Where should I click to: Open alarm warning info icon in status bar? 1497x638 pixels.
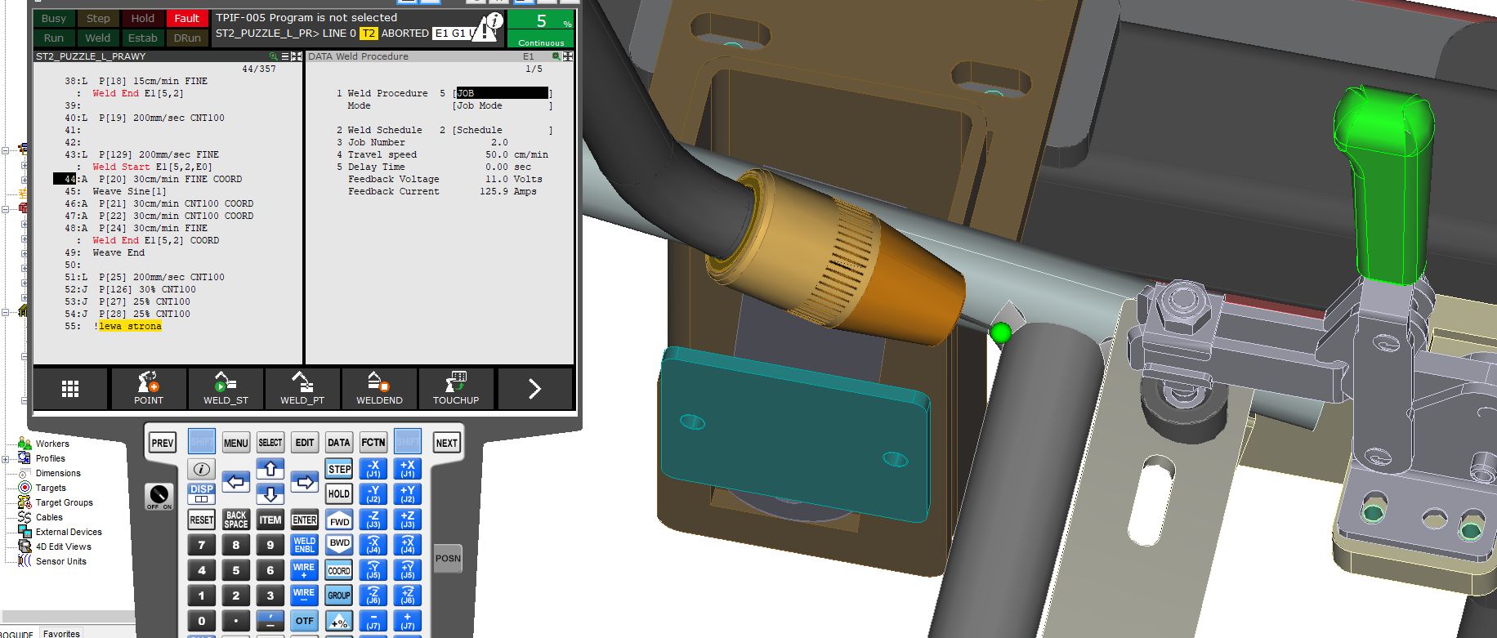tap(488, 28)
